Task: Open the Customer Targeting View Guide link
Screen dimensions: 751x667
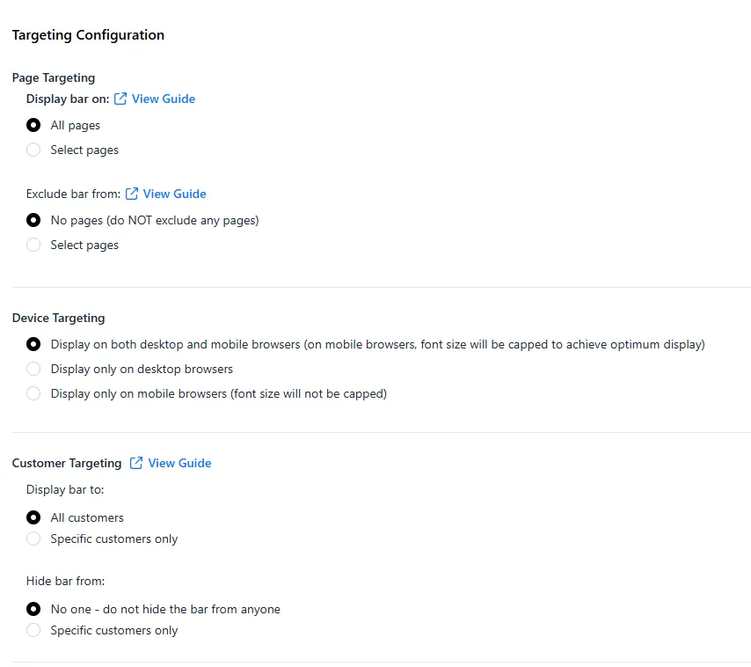Action: [179, 463]
